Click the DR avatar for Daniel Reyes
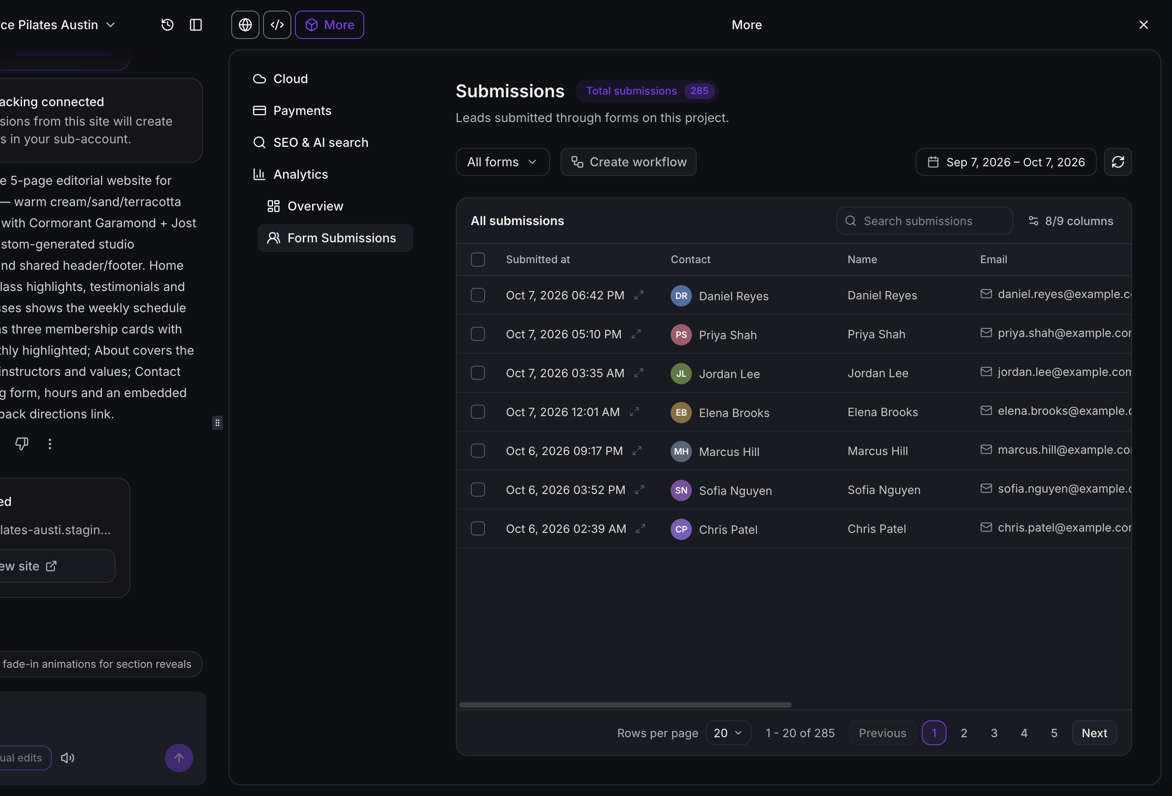Image resolution: width=1172 pixels, height=796 pixels. coord(681,296)
